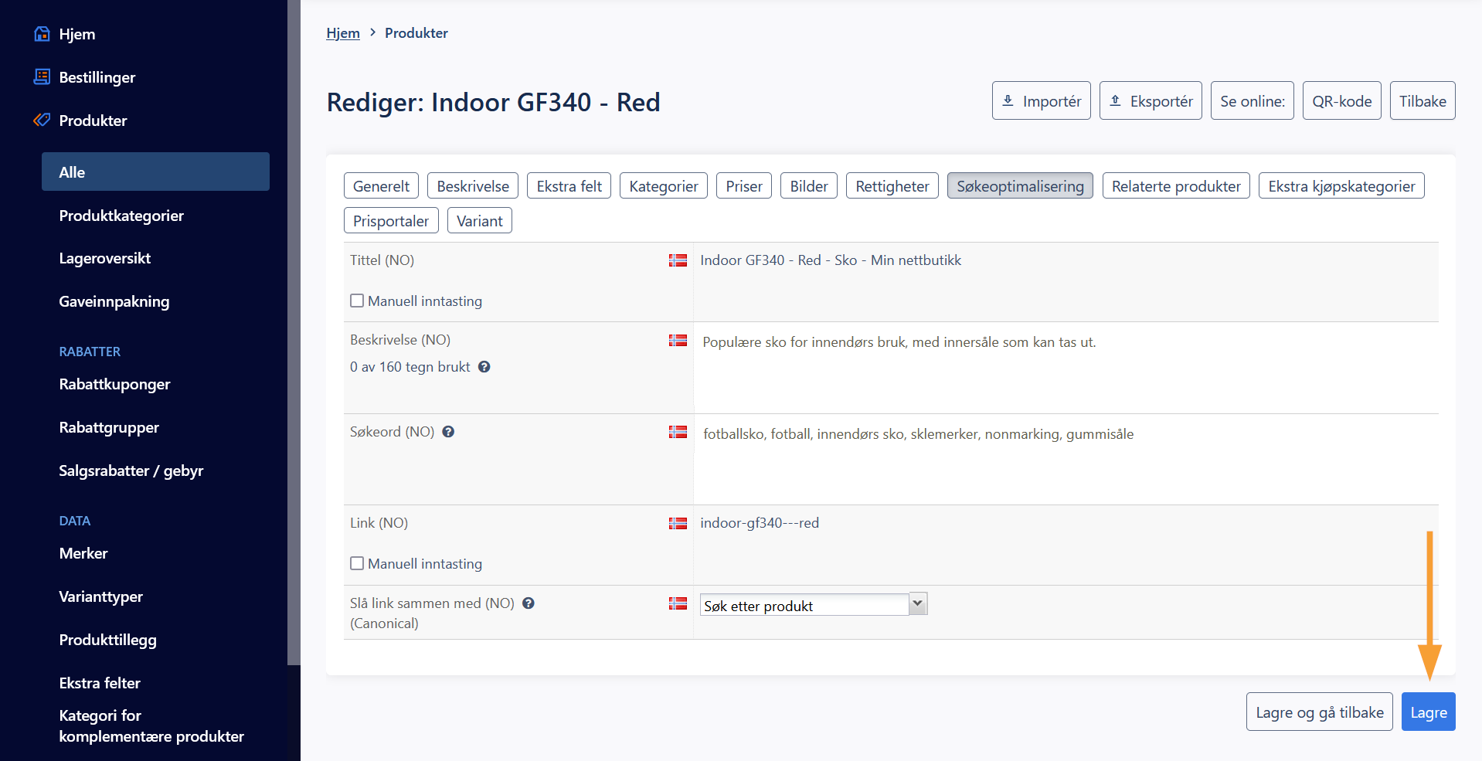Screen dimensions: 1482x761
Task: Switch to the Prisportaler tab
Action: (x=391, y=221)
